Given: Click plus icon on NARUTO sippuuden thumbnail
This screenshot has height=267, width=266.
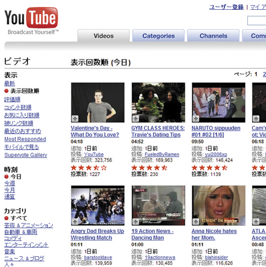Looking at the screenshot, I should 196,119.
